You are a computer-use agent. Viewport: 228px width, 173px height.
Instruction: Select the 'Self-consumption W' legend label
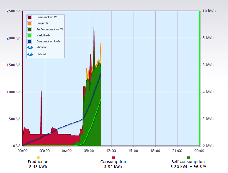click(x=50, y=29)
